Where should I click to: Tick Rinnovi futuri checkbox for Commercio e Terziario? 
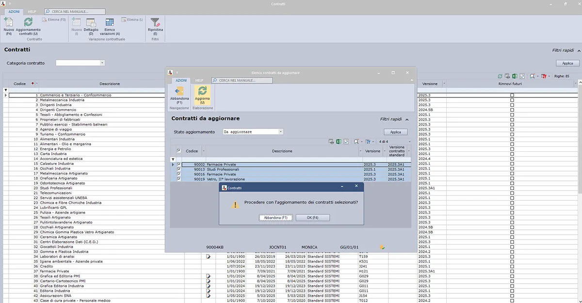tap(512, 95)
